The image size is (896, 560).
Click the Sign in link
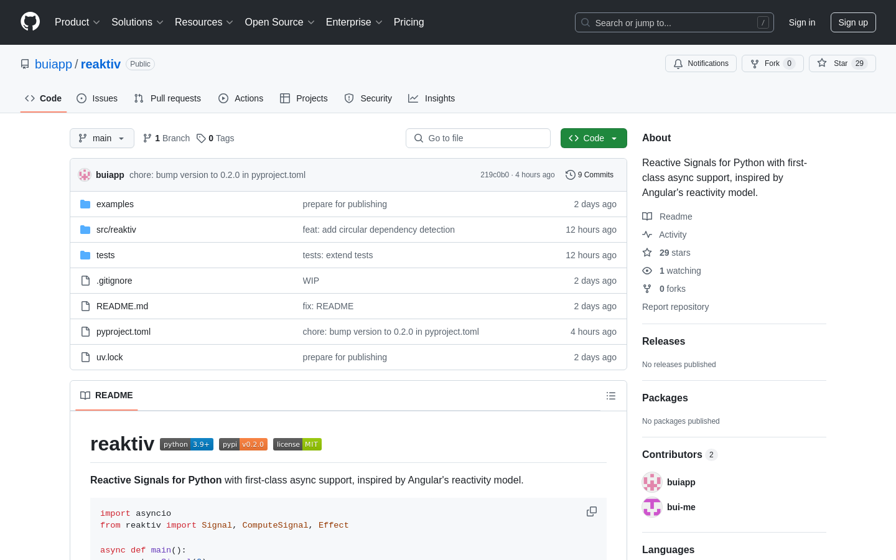[802, 22]
